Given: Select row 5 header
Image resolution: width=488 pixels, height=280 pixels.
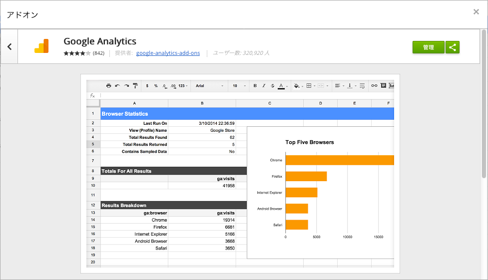Looking at the screenshot, I should click(x=93, y=144).
